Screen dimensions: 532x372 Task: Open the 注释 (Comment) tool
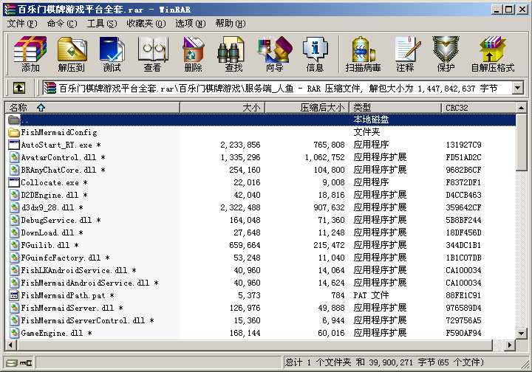406,54
